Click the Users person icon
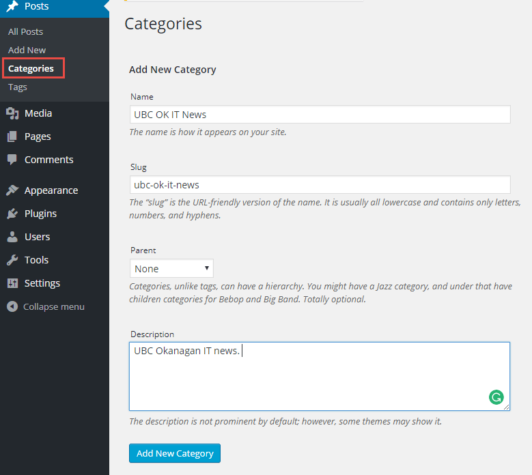Image resolution: width=532 pixels, height=475 pixels. pyautogui.click(x=12, y=237)
